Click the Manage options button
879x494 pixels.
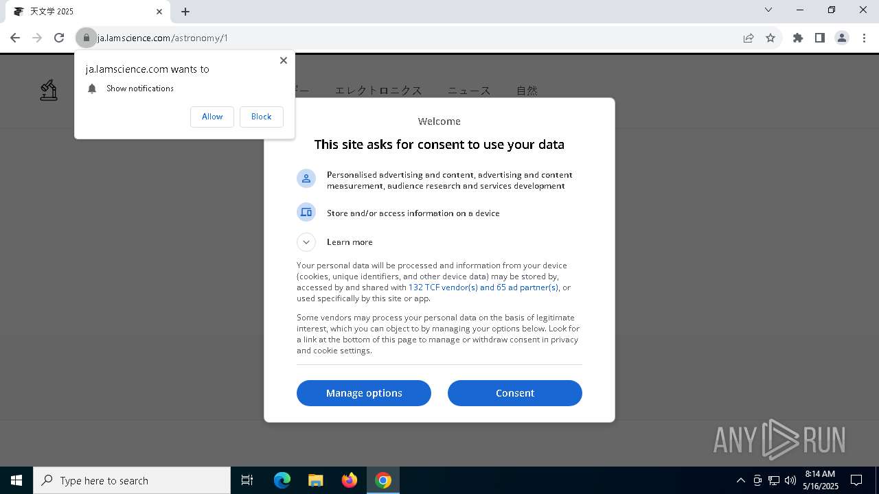click(x=364, y=393)
